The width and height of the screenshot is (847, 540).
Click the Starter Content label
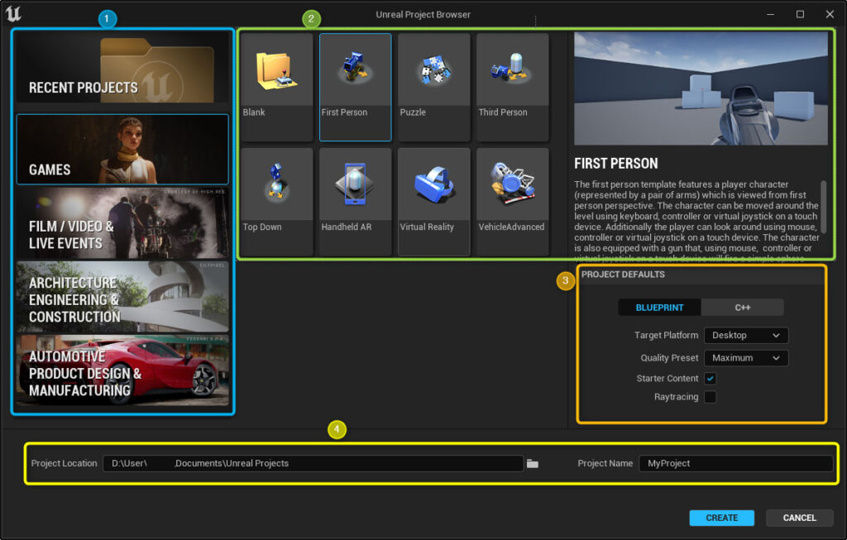[x=668, y=379]
